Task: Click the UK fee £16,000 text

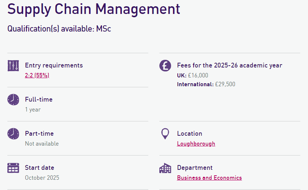Action: [192, 76]
